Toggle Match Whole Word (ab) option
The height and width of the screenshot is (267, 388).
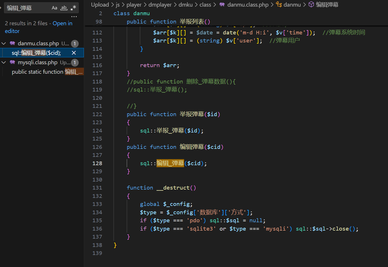pos(64,8)
